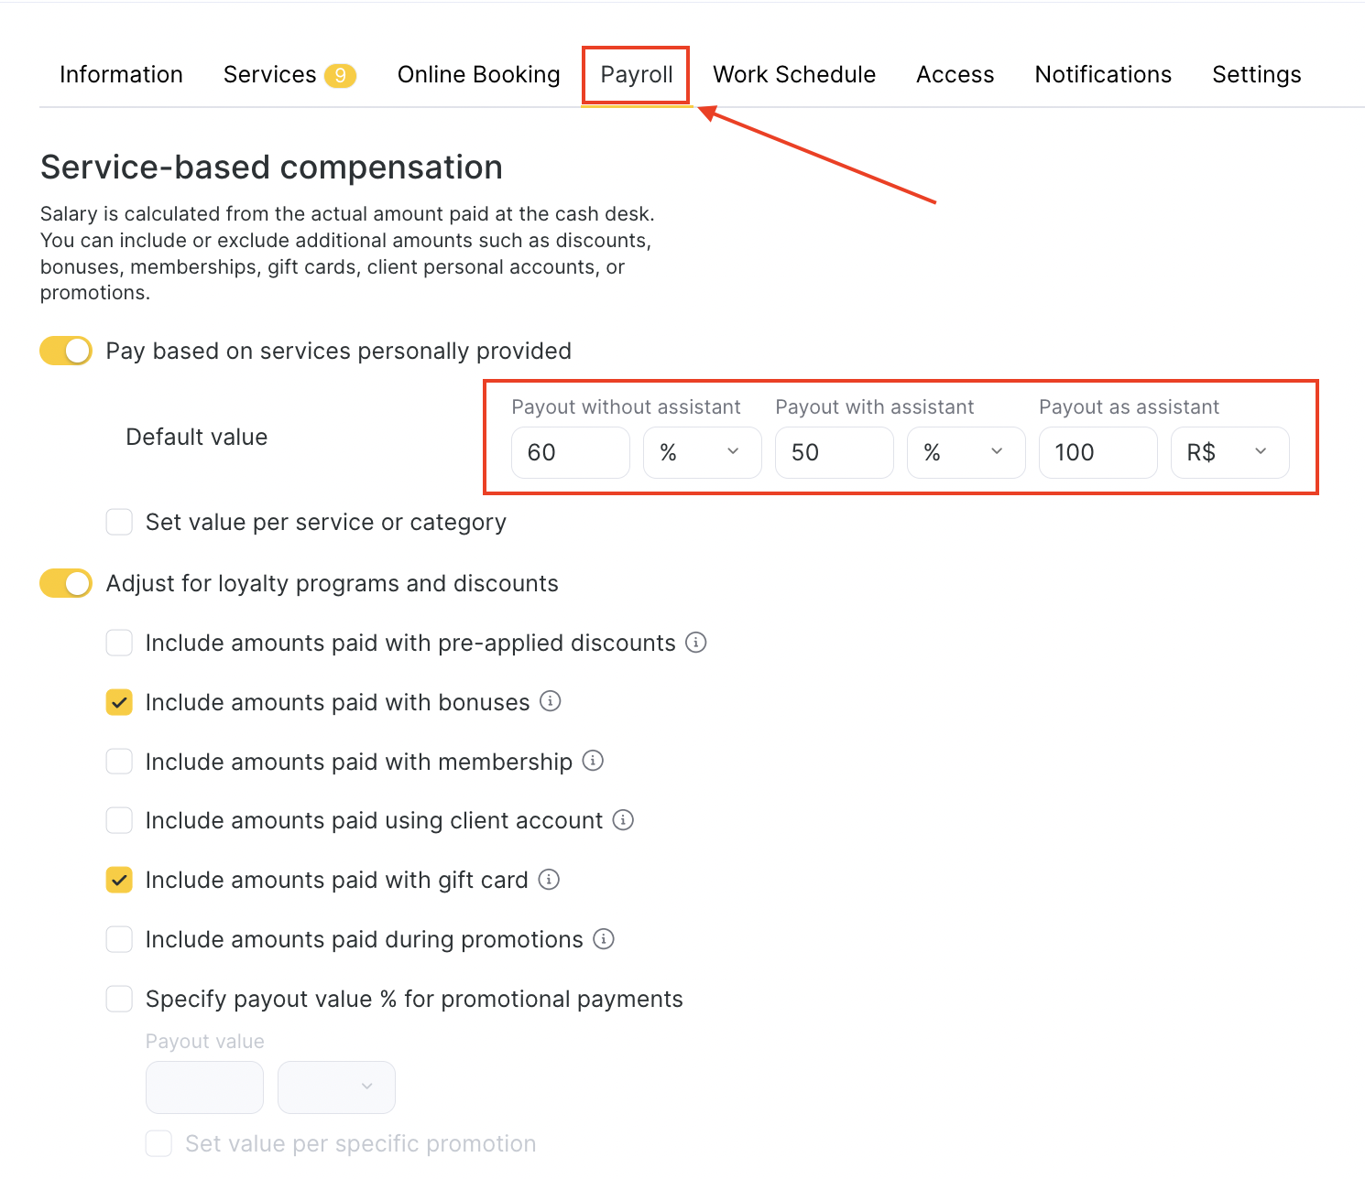Viewport: 1365px width, 1179px height.
Task: Open unit dropdown for Payout with assistant
Action: [x=966, y=452]
